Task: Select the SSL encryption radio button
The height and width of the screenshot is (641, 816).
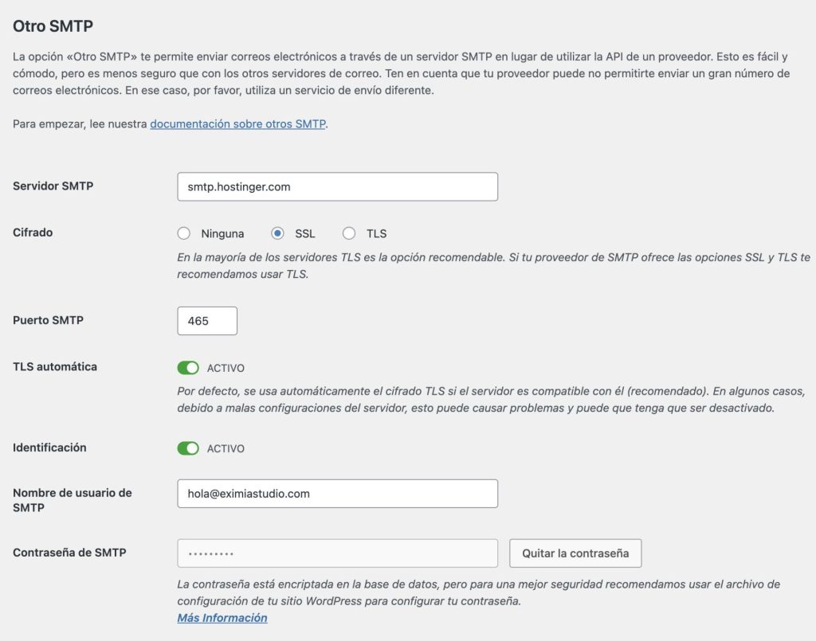Action: (x=277, y=233)
